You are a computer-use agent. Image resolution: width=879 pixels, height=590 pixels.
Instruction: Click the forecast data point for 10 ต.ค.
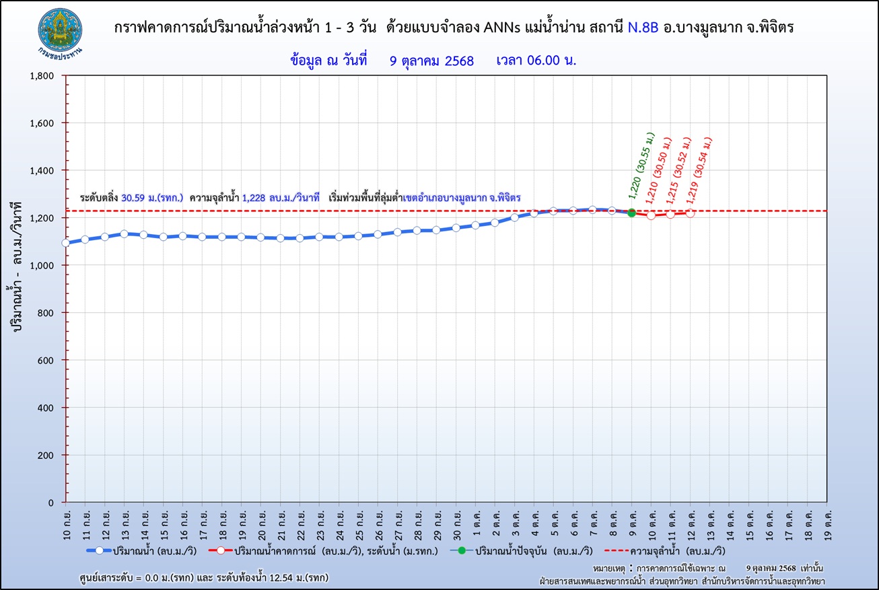click(651, 215)
